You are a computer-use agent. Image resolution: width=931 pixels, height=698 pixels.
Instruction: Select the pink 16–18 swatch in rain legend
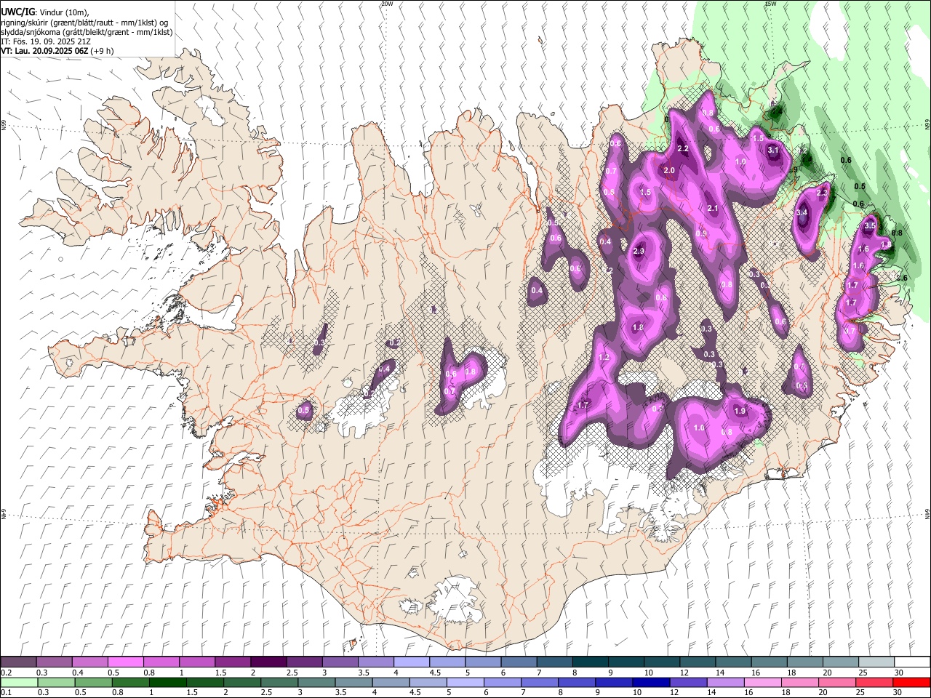(762, 683)
